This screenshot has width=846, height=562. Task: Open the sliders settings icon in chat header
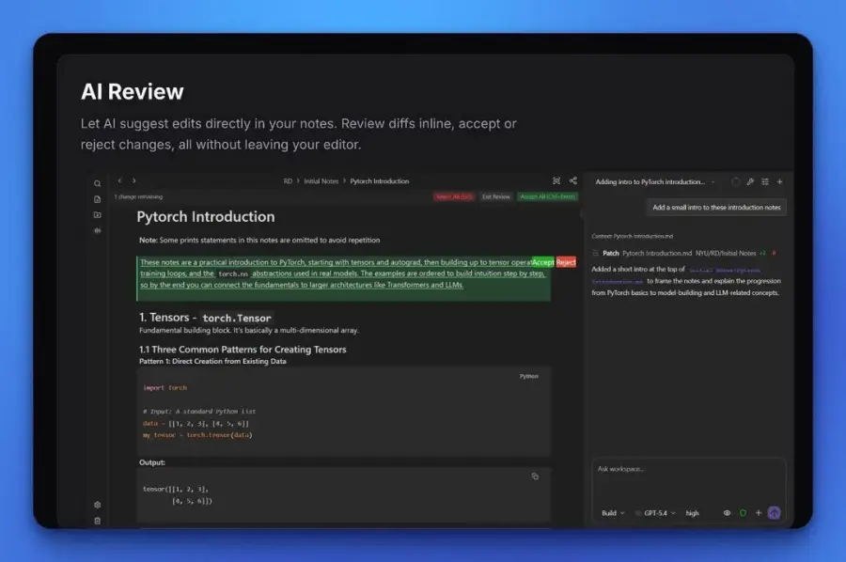[x=765, y=181]
